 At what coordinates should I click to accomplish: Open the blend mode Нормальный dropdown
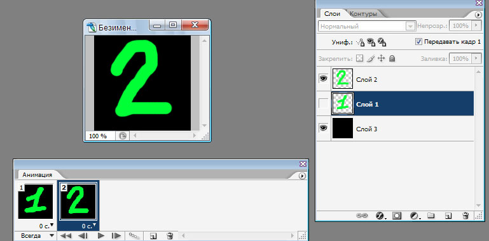coord(366,27)
